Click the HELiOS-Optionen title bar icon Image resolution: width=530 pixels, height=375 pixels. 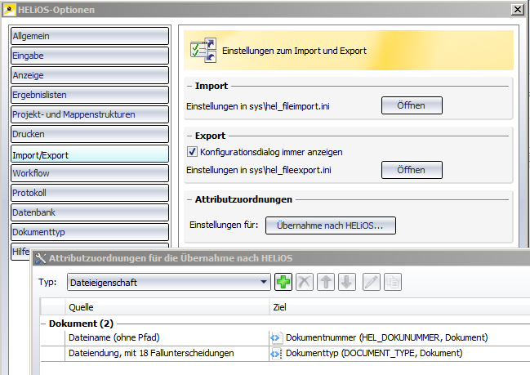pyautogui.click(x=9, y=10)
